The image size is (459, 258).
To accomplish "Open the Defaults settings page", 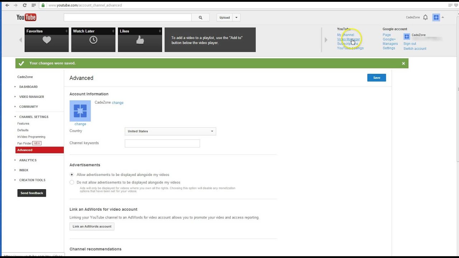I will (23, 130).
